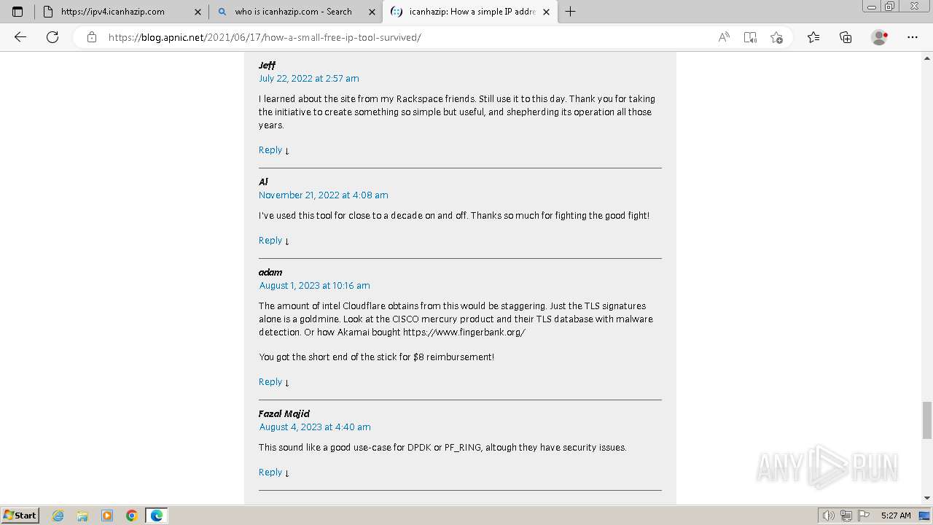The image size is (933, 525).
Task: Open the tab actions menu icon
Action: pos(17,12)
